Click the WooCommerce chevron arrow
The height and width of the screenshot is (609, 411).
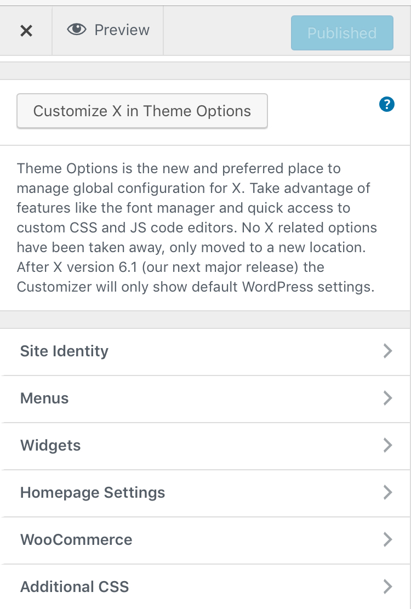(388, 539)
